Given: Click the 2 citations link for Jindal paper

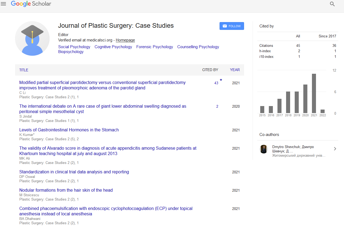Looking at the screenshot, I should tap(217, 106).
